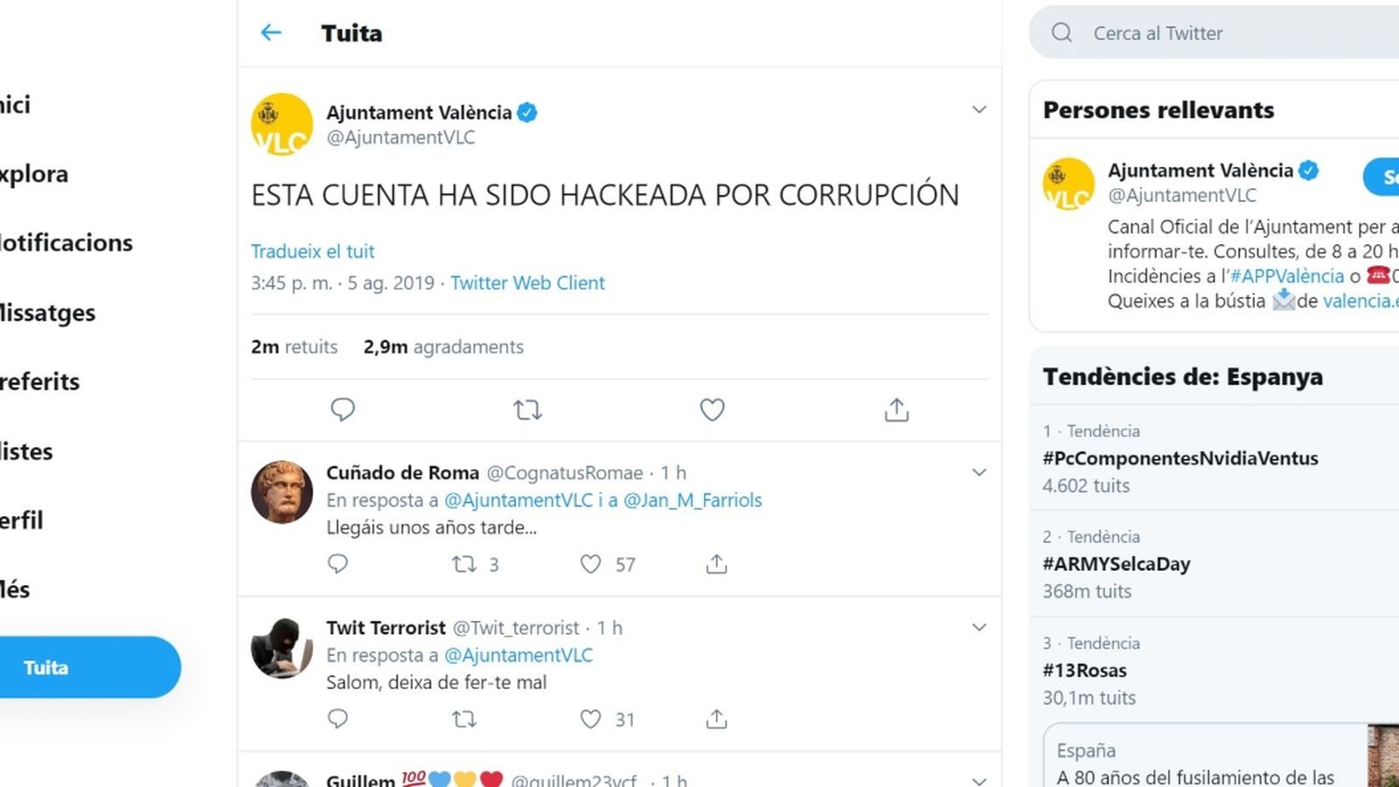This screenshot has height=787, width=1399.
Task: Retweet Cuñado de Roma's reply
Action: click(x=463, y=564)
